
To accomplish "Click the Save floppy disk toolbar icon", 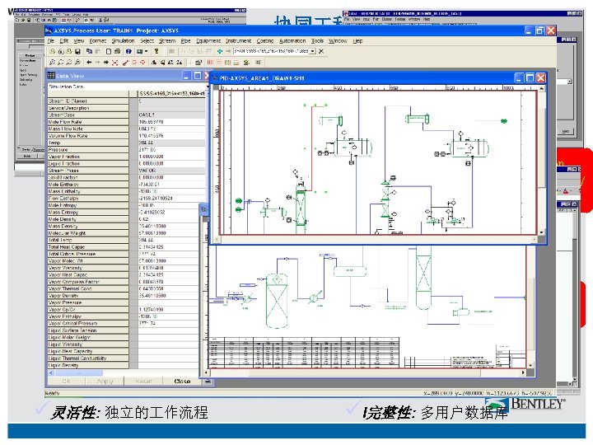I will point(77,51).
